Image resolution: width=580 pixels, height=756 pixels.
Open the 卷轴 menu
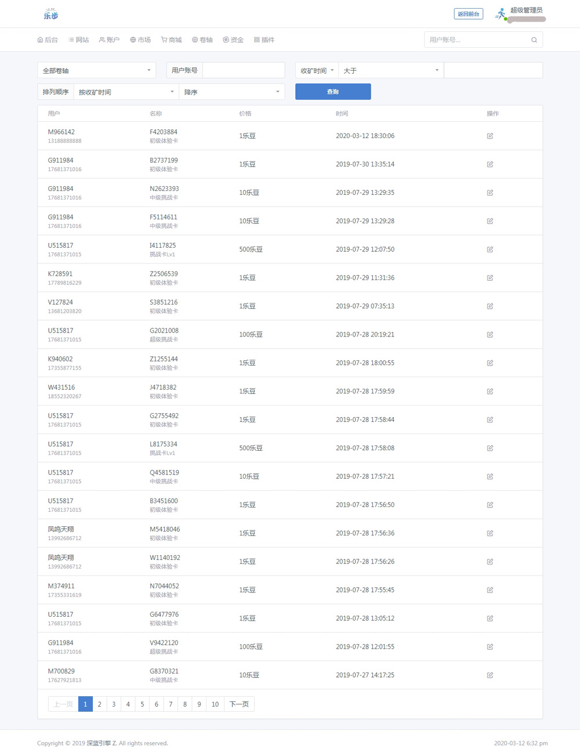202,40
